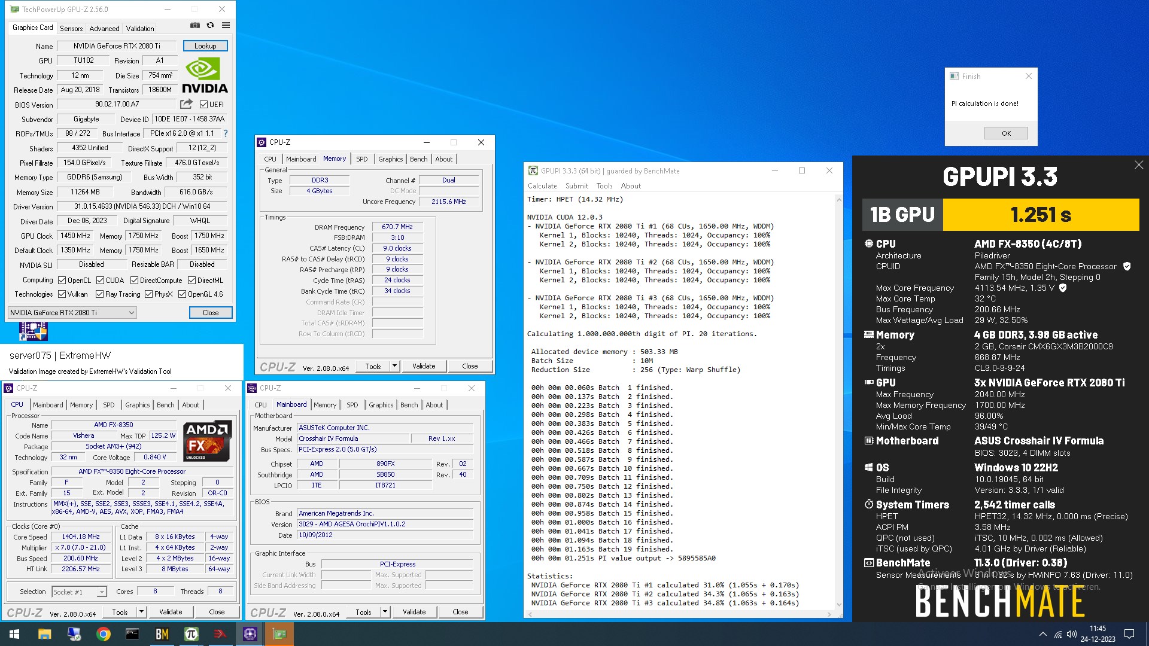
Task: Open BenchMate from the taskbar
Action: tap(162, 634)
